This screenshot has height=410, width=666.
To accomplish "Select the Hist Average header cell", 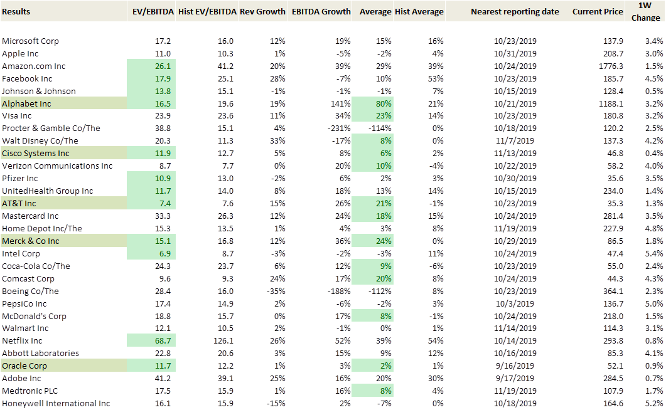I will click(x=419, y=11).
